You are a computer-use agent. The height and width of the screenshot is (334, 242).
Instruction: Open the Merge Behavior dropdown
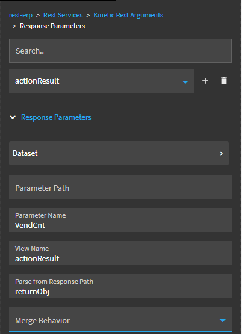point(120,320)
